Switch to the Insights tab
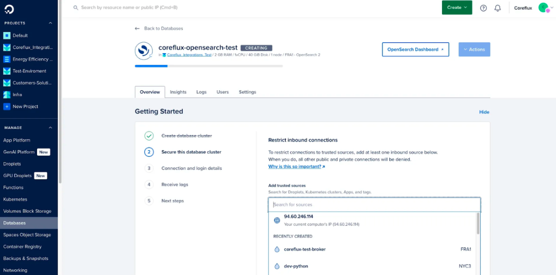This screenshot has height=275, width=556. click(178, 92)
